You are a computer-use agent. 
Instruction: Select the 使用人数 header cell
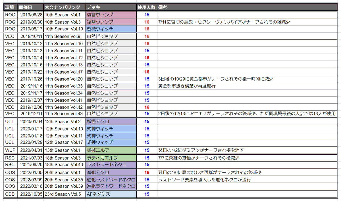pyautogui.click(x=147, y=7)
